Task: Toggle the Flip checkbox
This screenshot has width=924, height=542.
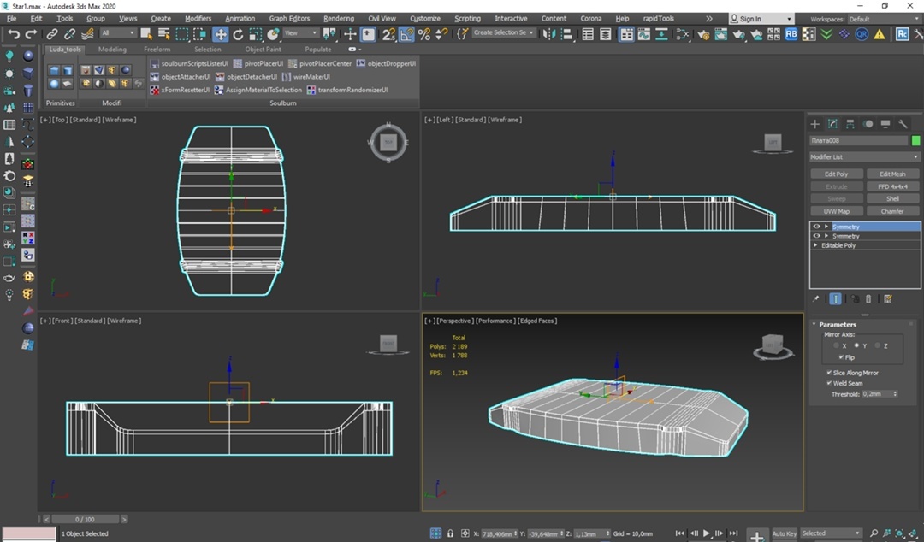Action: 842,357
